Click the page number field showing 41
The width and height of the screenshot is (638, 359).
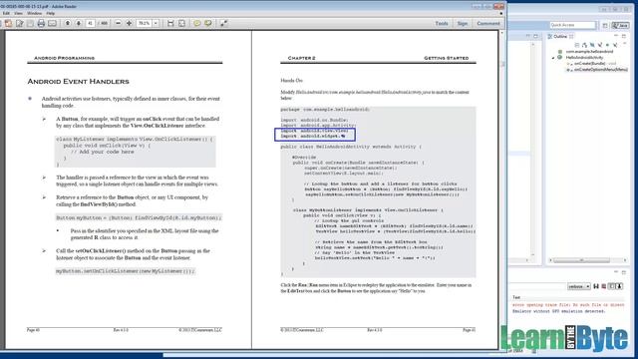(x=91, y=24)
